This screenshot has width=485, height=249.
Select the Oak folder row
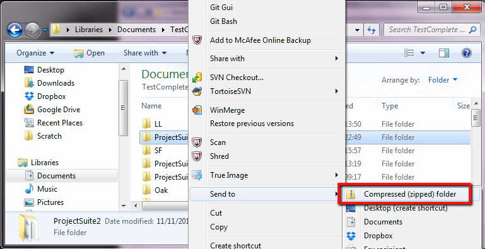pos(161,190)
